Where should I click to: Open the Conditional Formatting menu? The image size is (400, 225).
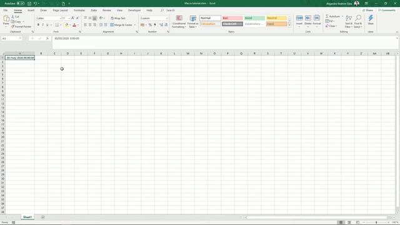click(179, 21)
